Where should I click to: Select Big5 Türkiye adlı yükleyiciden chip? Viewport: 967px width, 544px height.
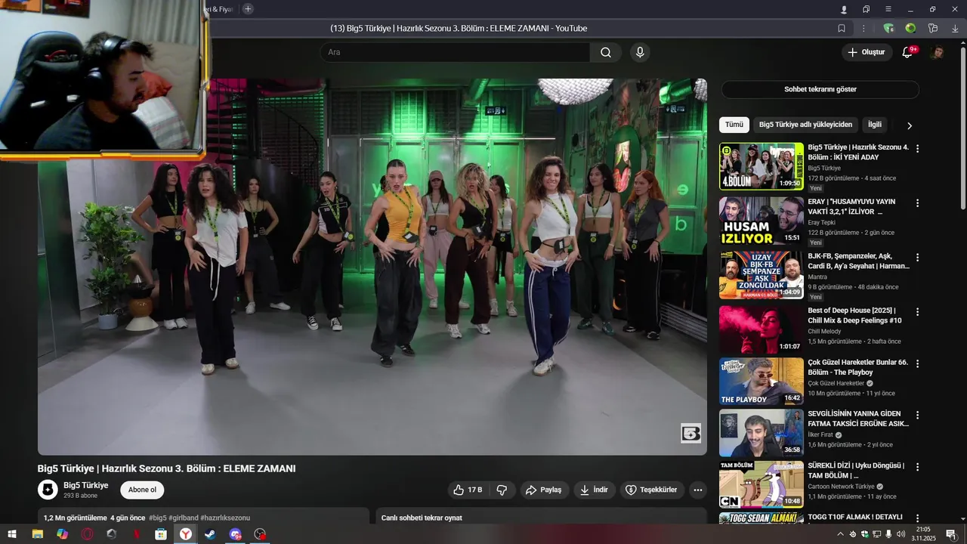(805, 125)
